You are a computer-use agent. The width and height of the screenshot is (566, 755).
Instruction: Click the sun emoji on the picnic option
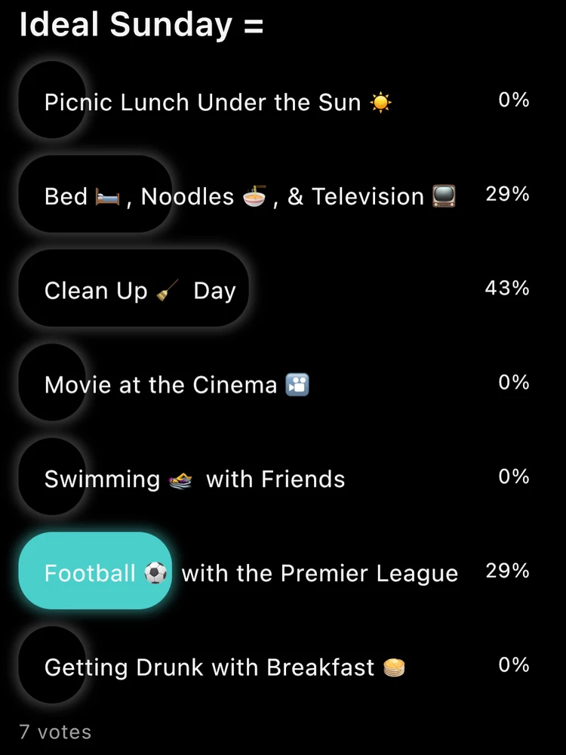pyautogui.click(x=381, y=102)
